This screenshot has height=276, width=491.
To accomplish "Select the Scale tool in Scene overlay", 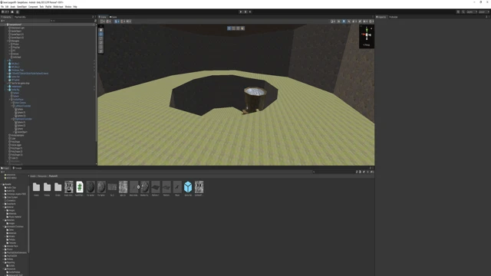I will [x=101, y=43].
